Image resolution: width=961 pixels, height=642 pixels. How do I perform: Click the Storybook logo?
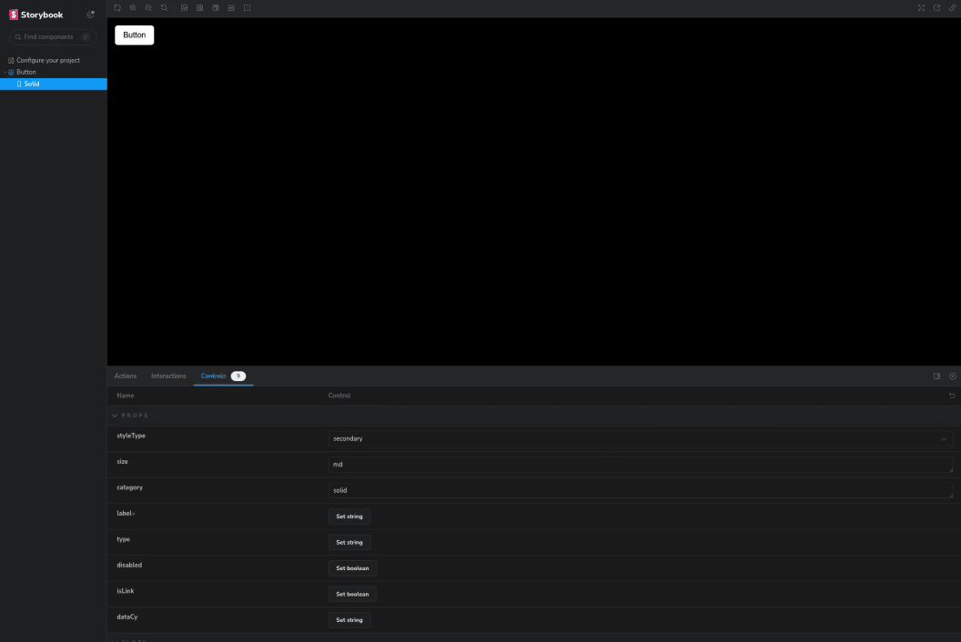[x=36, y=15]
